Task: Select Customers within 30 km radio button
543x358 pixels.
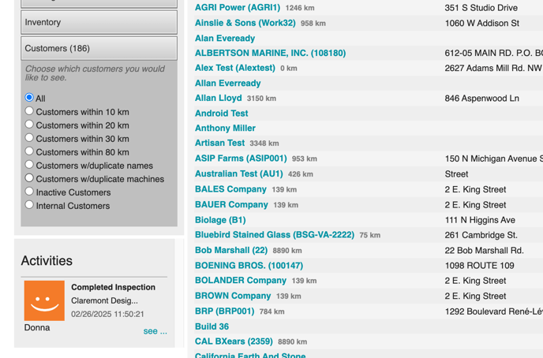Action: coord(29,138)
